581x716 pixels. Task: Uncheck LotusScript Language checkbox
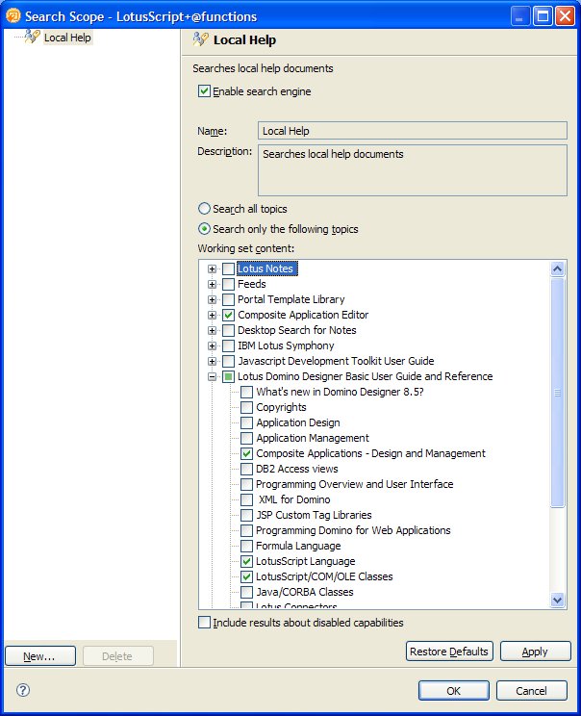(x=246, y=561)
